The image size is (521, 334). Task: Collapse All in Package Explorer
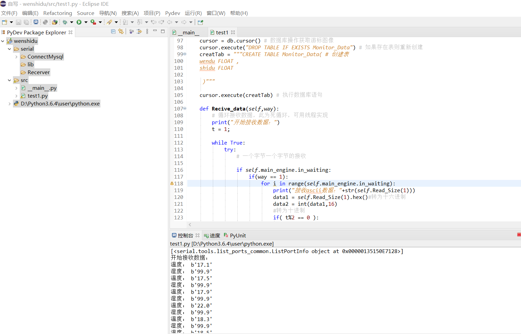coord(113,31)
